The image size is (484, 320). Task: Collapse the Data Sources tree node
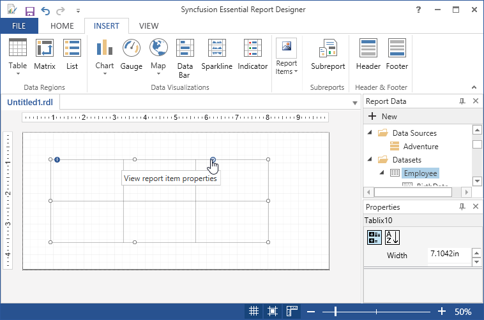pos(370,133)
